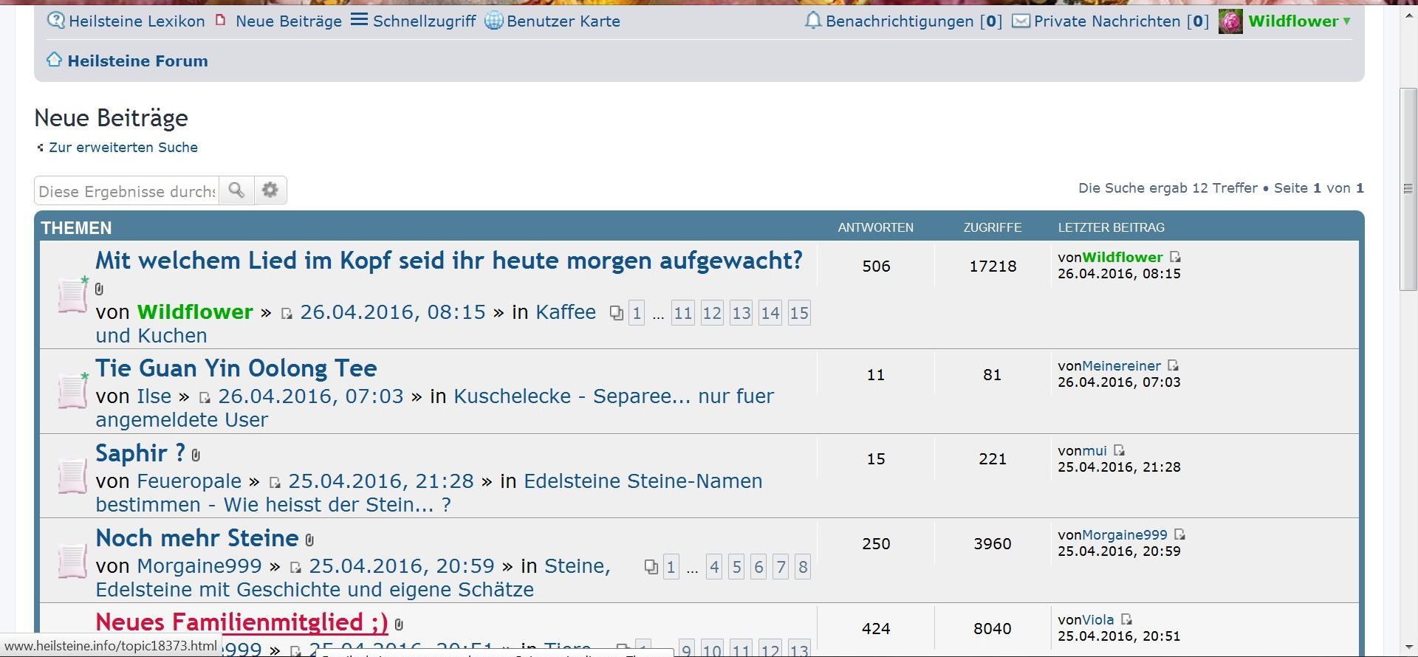The height and width of the screenshot is (657, 1418).
Task: Focus the search results input field
Action: pyautogui.click(x=126, y=191)
